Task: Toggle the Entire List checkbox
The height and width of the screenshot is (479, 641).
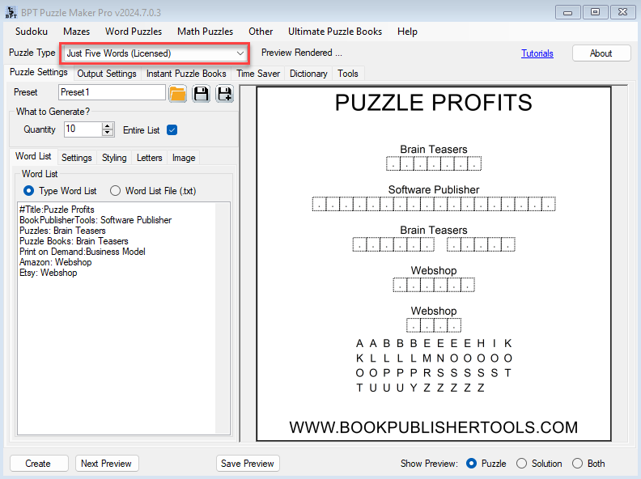Action: coord(172,129)
